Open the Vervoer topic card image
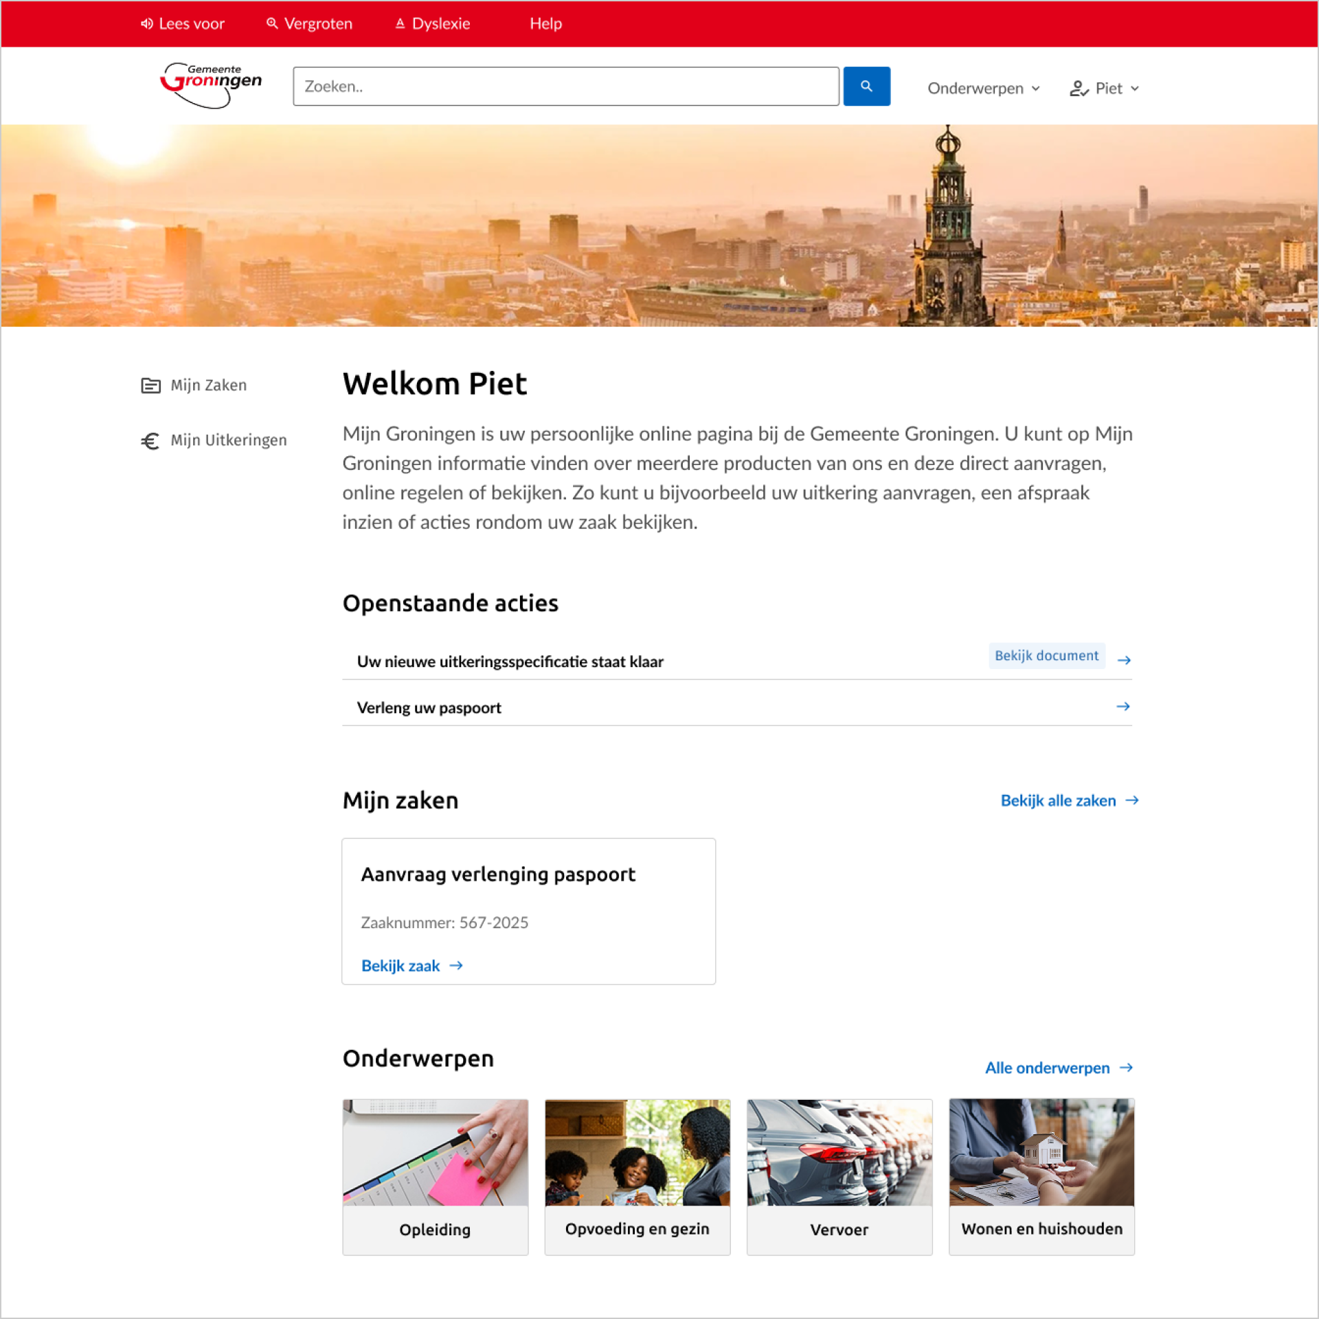The width and height of the screenshot is (1319, 1319). coord(839,1152)
